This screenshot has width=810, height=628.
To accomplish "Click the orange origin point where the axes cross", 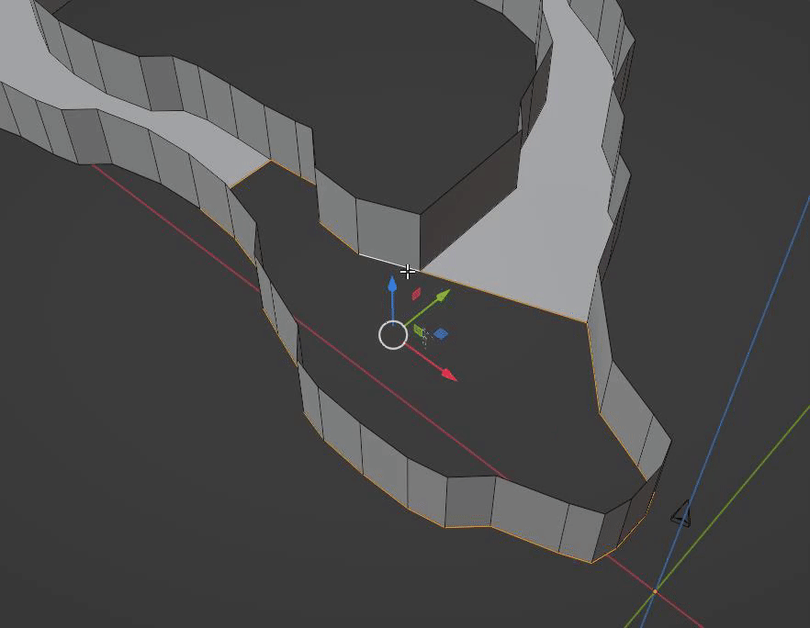I will [655, 591].
